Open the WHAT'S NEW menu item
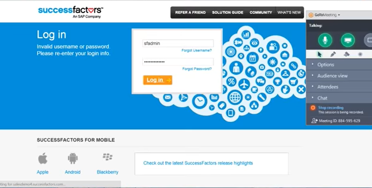 [289, 12]
